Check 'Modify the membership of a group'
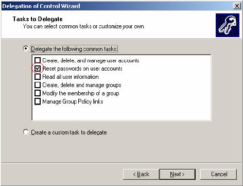This screenshot has width=243, height=186. [x=38, y=93]
